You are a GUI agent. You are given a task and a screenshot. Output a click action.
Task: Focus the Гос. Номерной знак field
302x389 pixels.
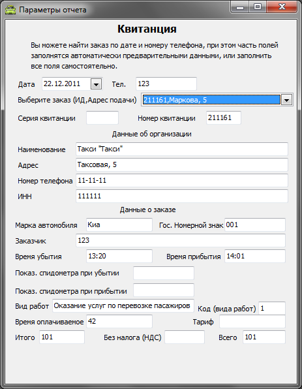click(x=255, y=225)
